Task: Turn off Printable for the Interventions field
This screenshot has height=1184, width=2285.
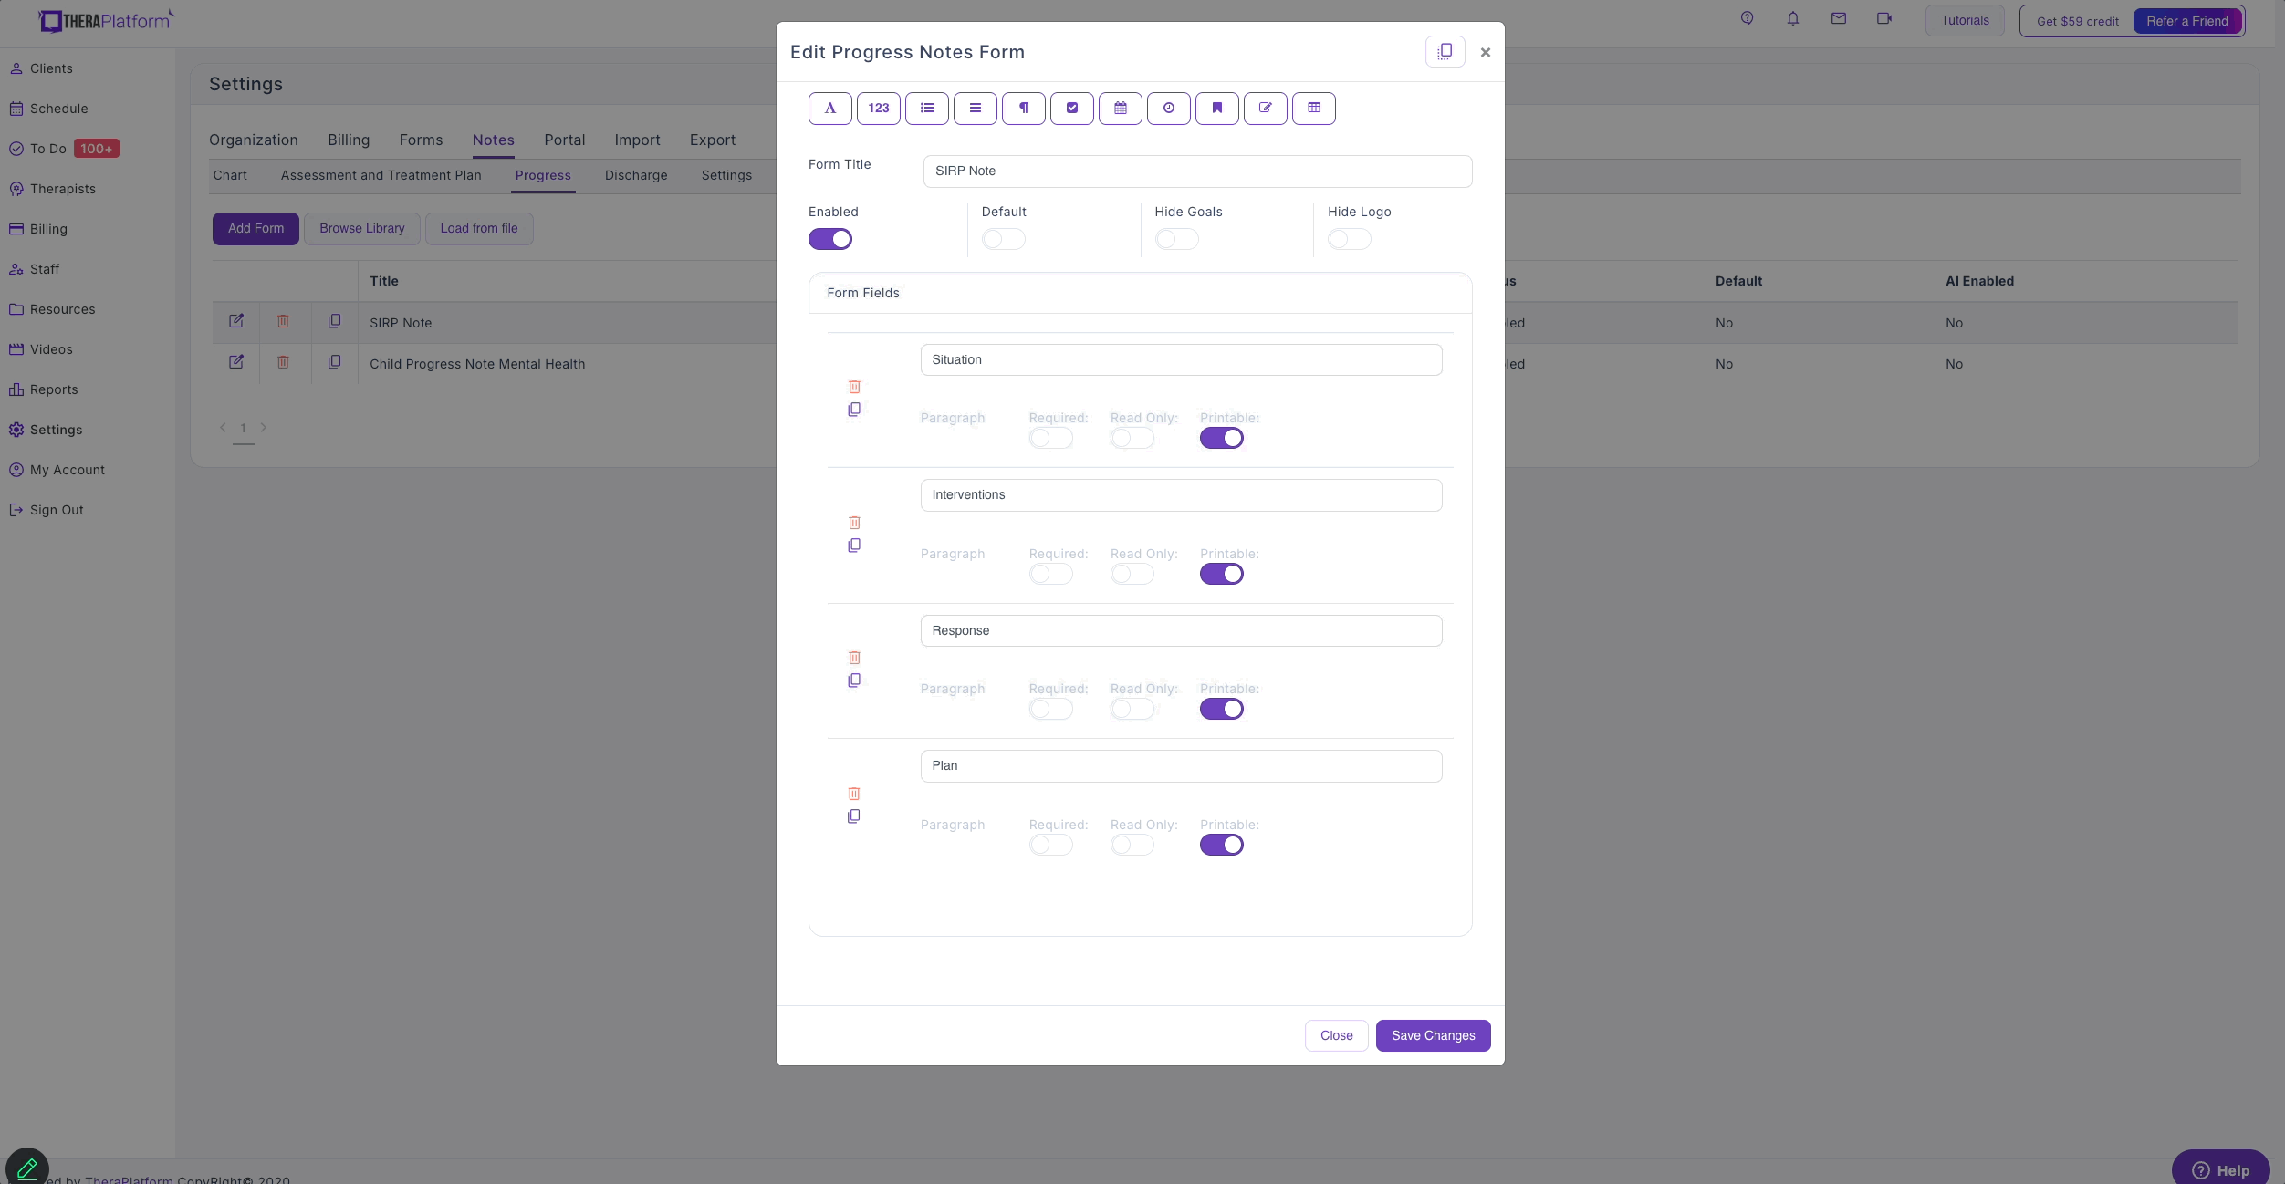Action: [x=1222, y=574]
